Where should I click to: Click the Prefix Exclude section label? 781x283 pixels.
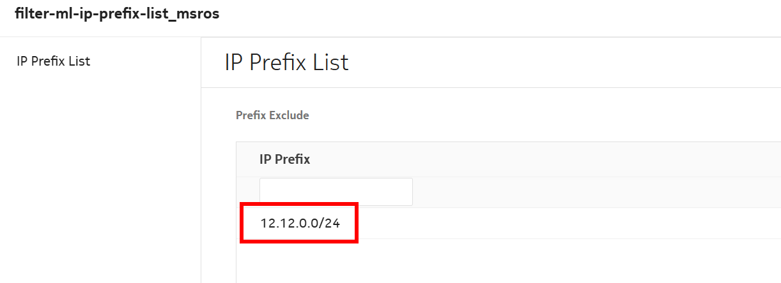272,115
